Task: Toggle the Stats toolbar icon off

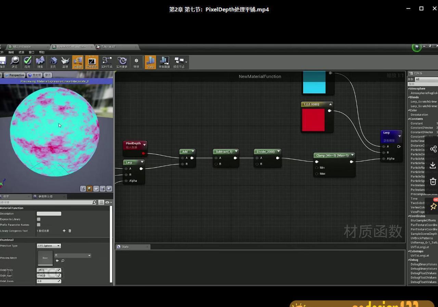Action: click(x=150, y=62)
